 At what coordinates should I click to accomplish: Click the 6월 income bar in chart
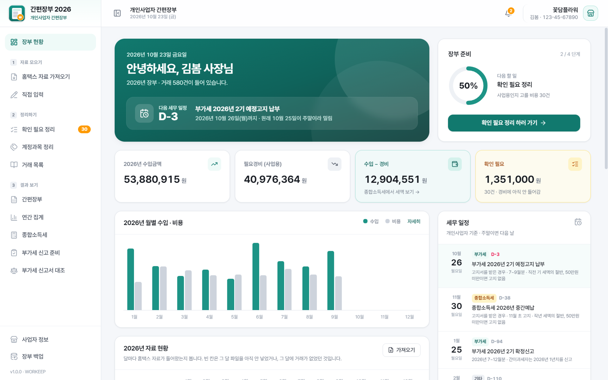[256, 276]
